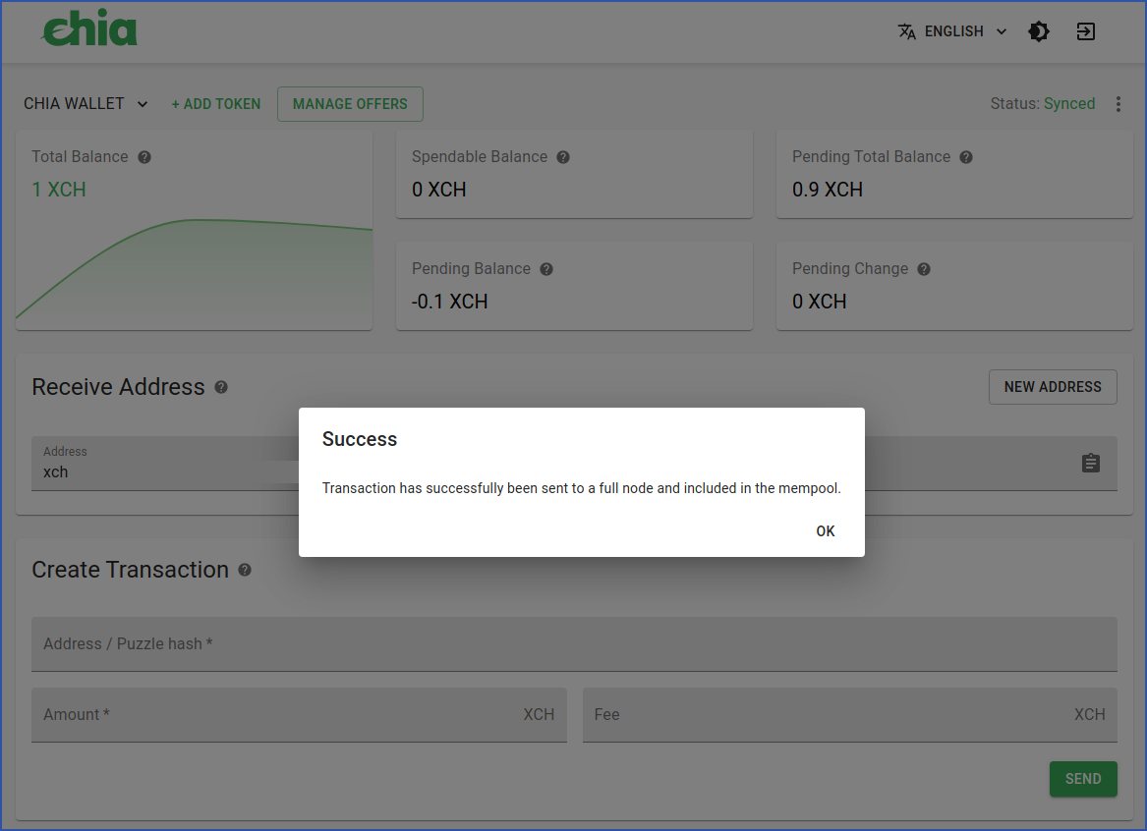
Task: Click the -0.1 XCH pending balance value
Action: tap(449, 302)
